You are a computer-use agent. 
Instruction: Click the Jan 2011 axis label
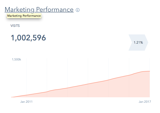[26, 102]
